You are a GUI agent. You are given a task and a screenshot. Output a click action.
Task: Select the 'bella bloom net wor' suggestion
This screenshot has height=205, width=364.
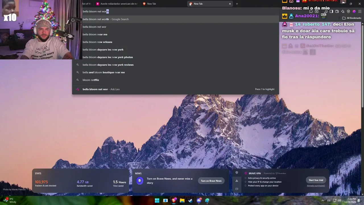[x=175, y=27]
